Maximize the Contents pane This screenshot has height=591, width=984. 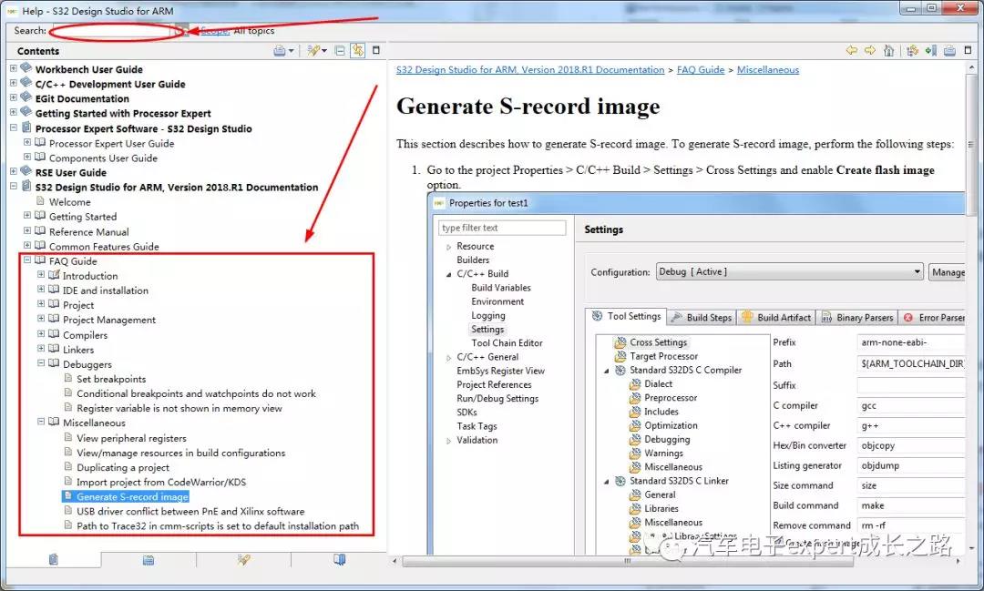[376, 51]
